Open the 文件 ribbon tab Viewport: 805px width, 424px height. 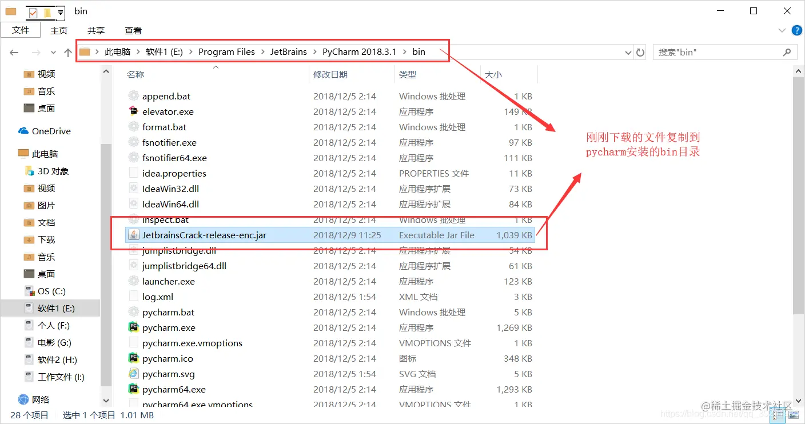(21, 30)
